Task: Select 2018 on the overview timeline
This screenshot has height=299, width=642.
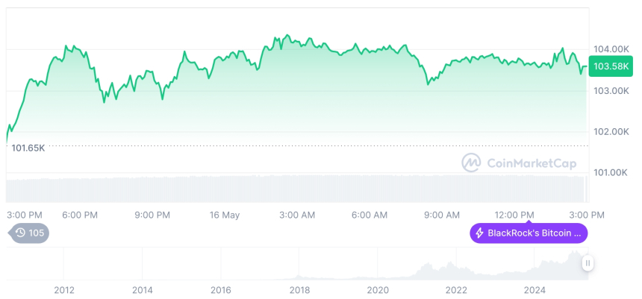Action: (299, 290)
